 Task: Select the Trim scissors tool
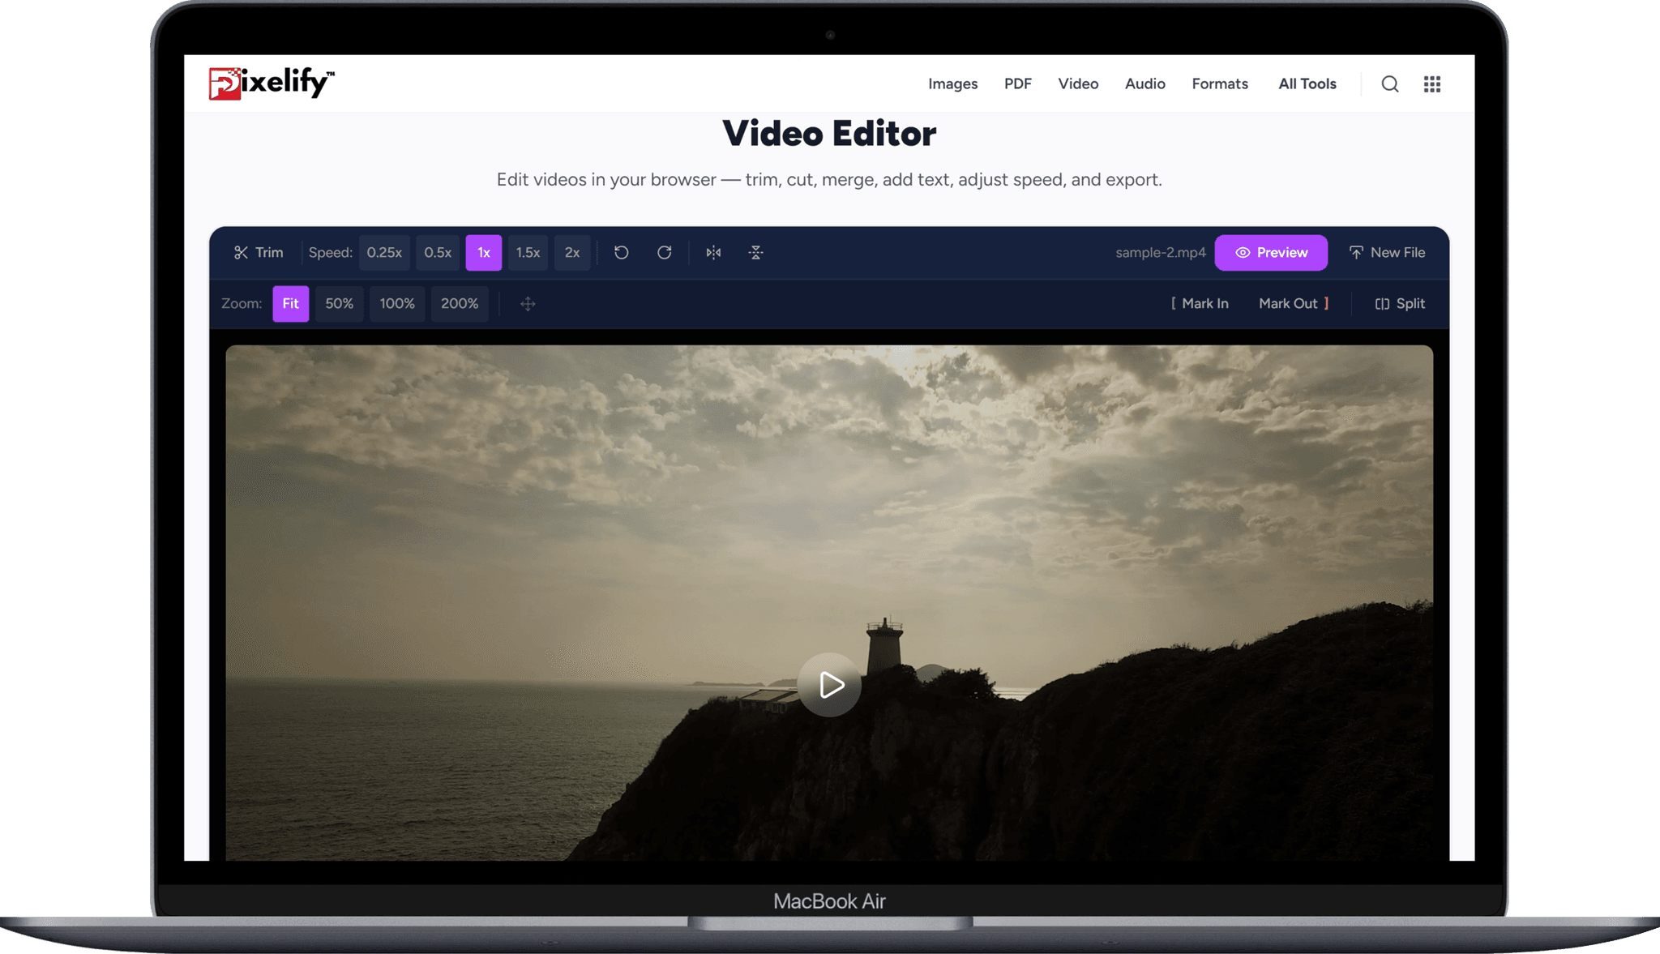258,252
